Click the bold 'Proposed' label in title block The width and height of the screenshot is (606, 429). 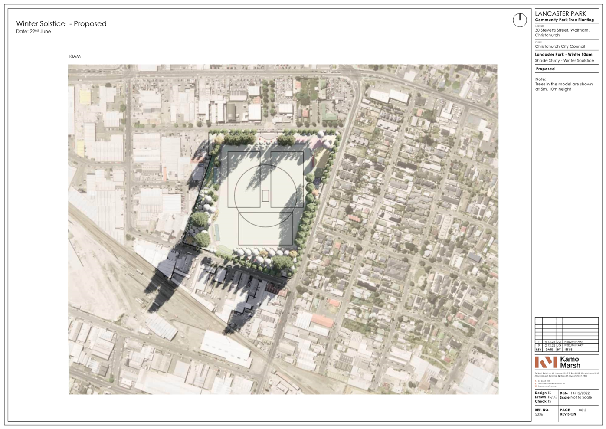pyautogui.click(x=545, y=69)
